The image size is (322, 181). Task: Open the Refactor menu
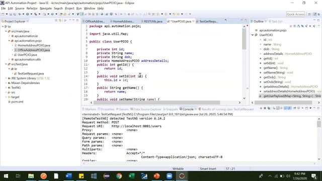pos(32,9)
